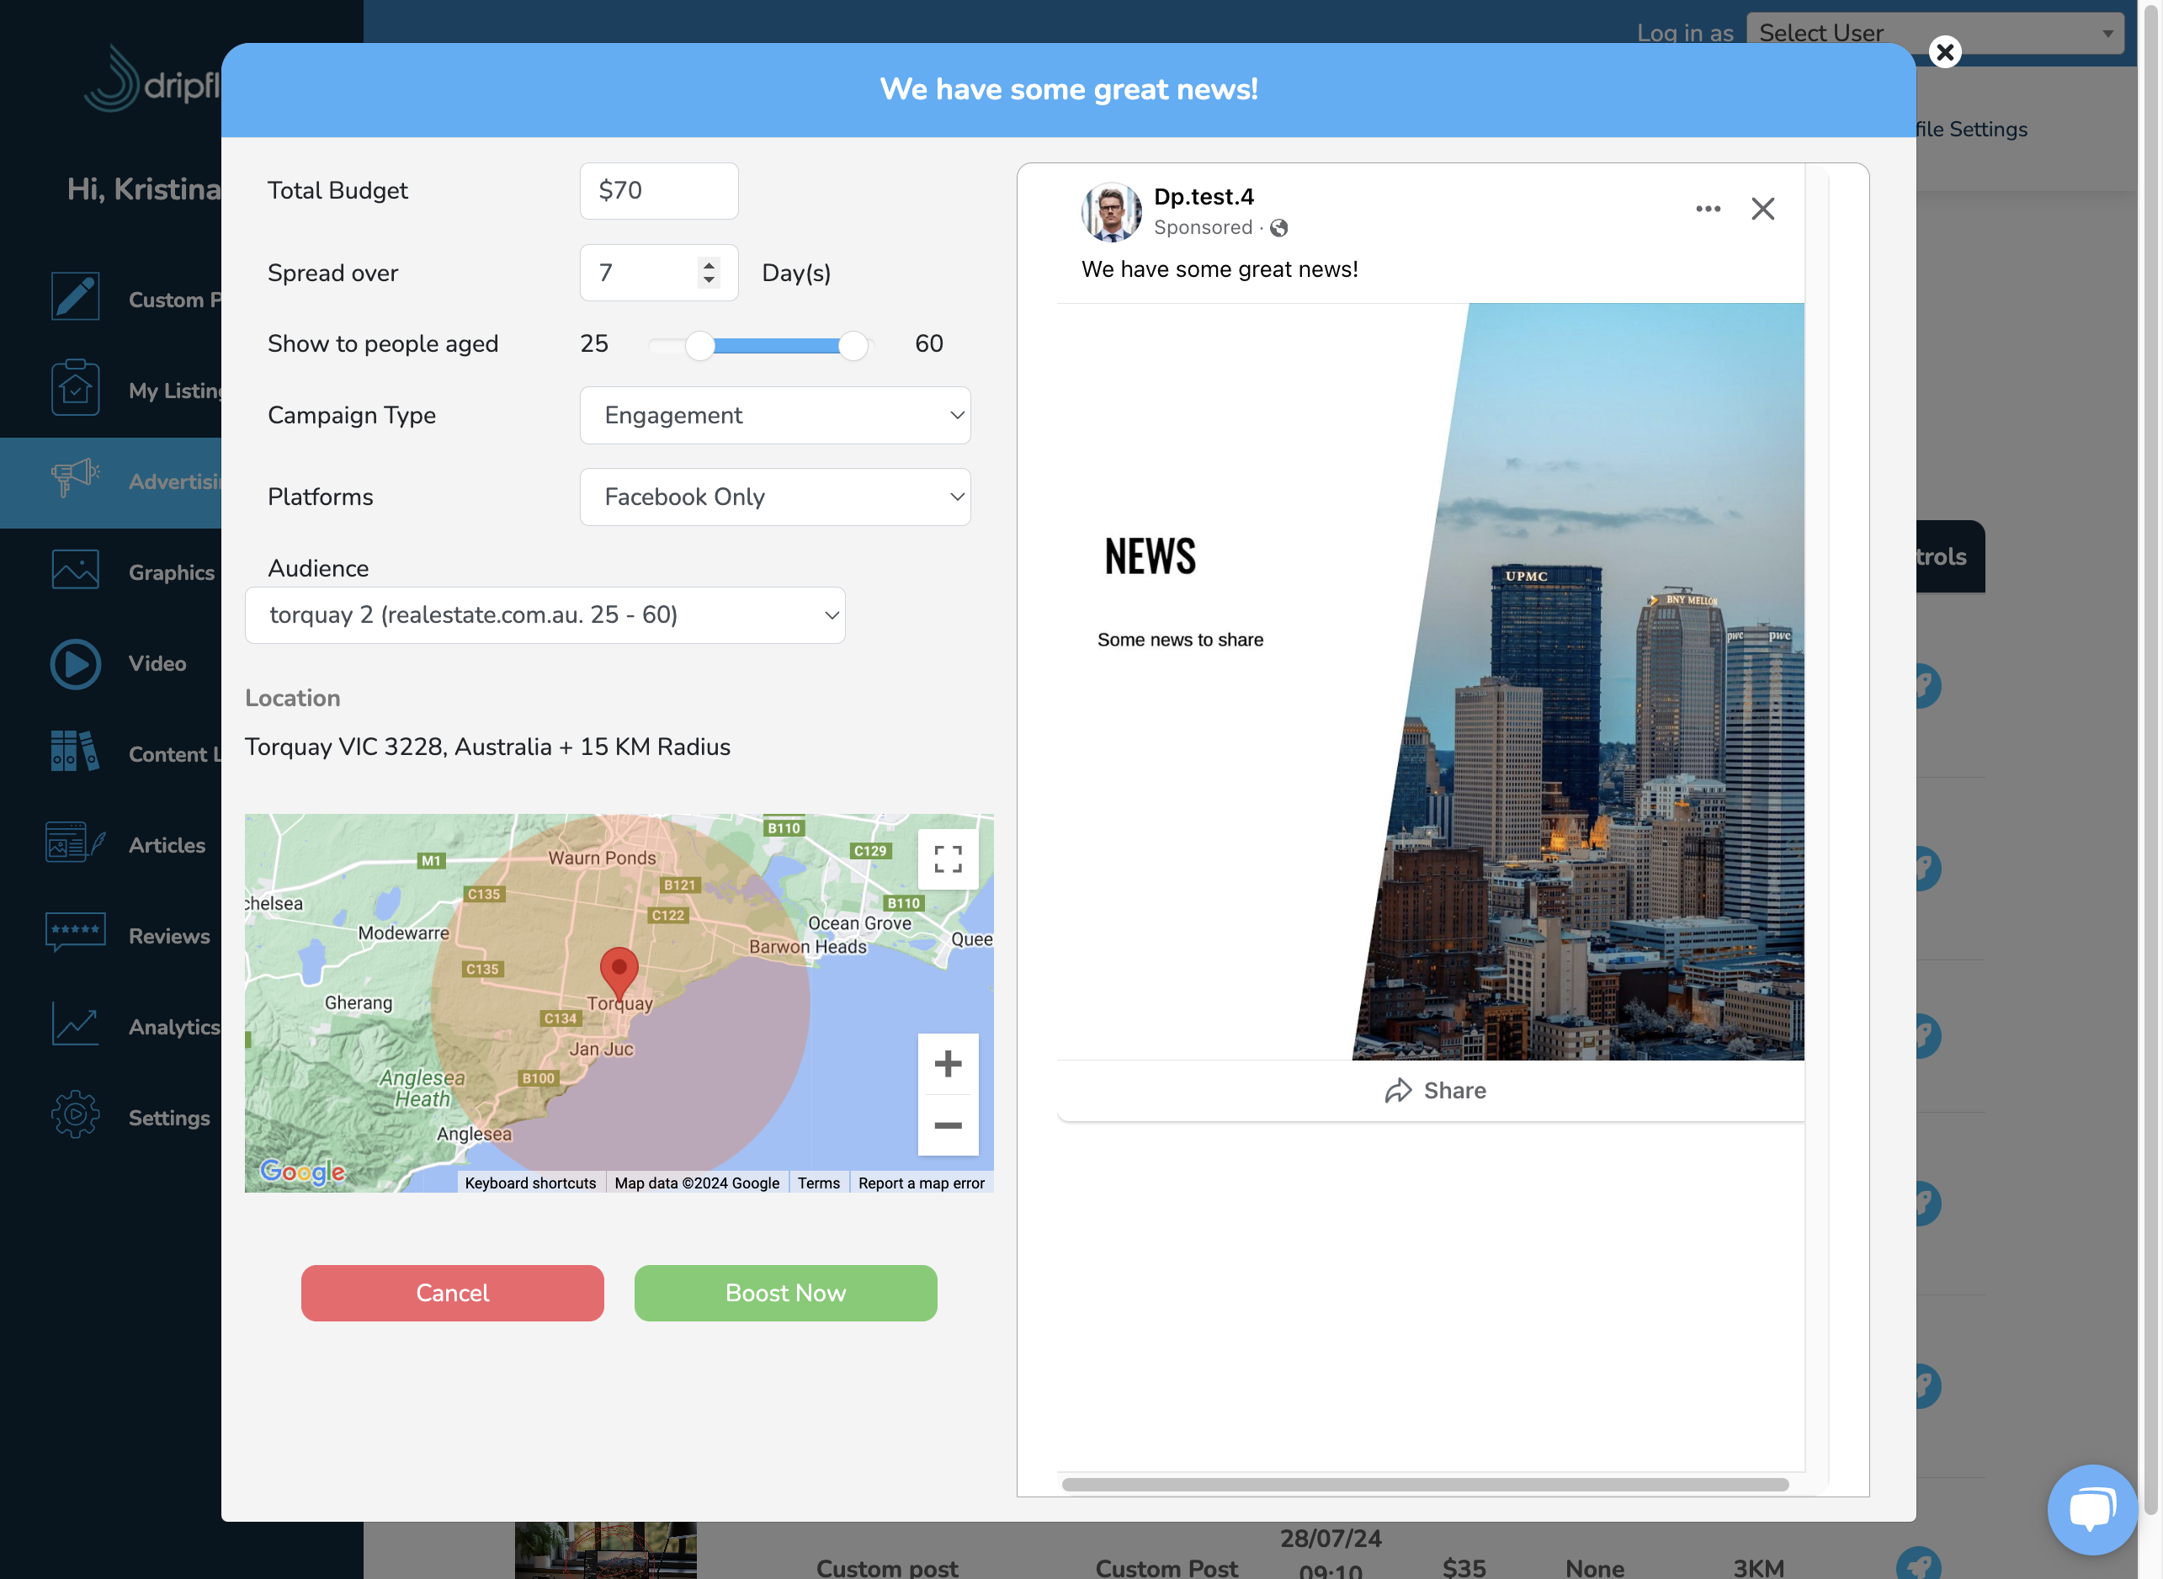Close the boost modal with the X button
The width and height of the screenshot is (2163, 1579).
point(1944,51)
